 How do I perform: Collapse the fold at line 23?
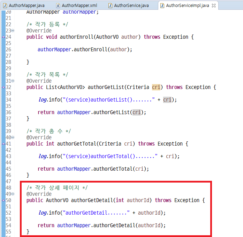(13, 31)
